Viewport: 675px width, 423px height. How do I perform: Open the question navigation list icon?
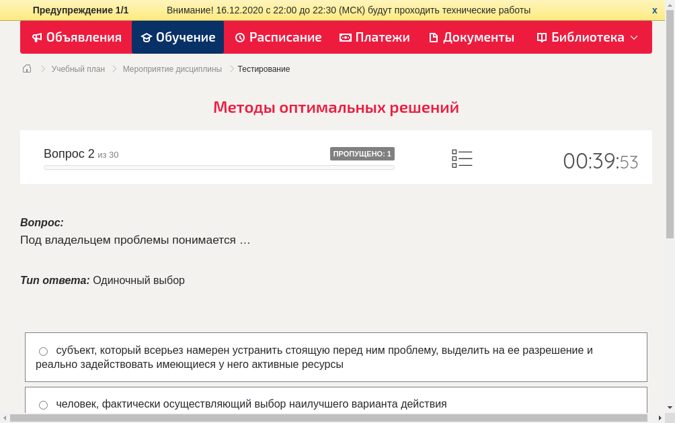pyautogui.click(x=462, y=158)
